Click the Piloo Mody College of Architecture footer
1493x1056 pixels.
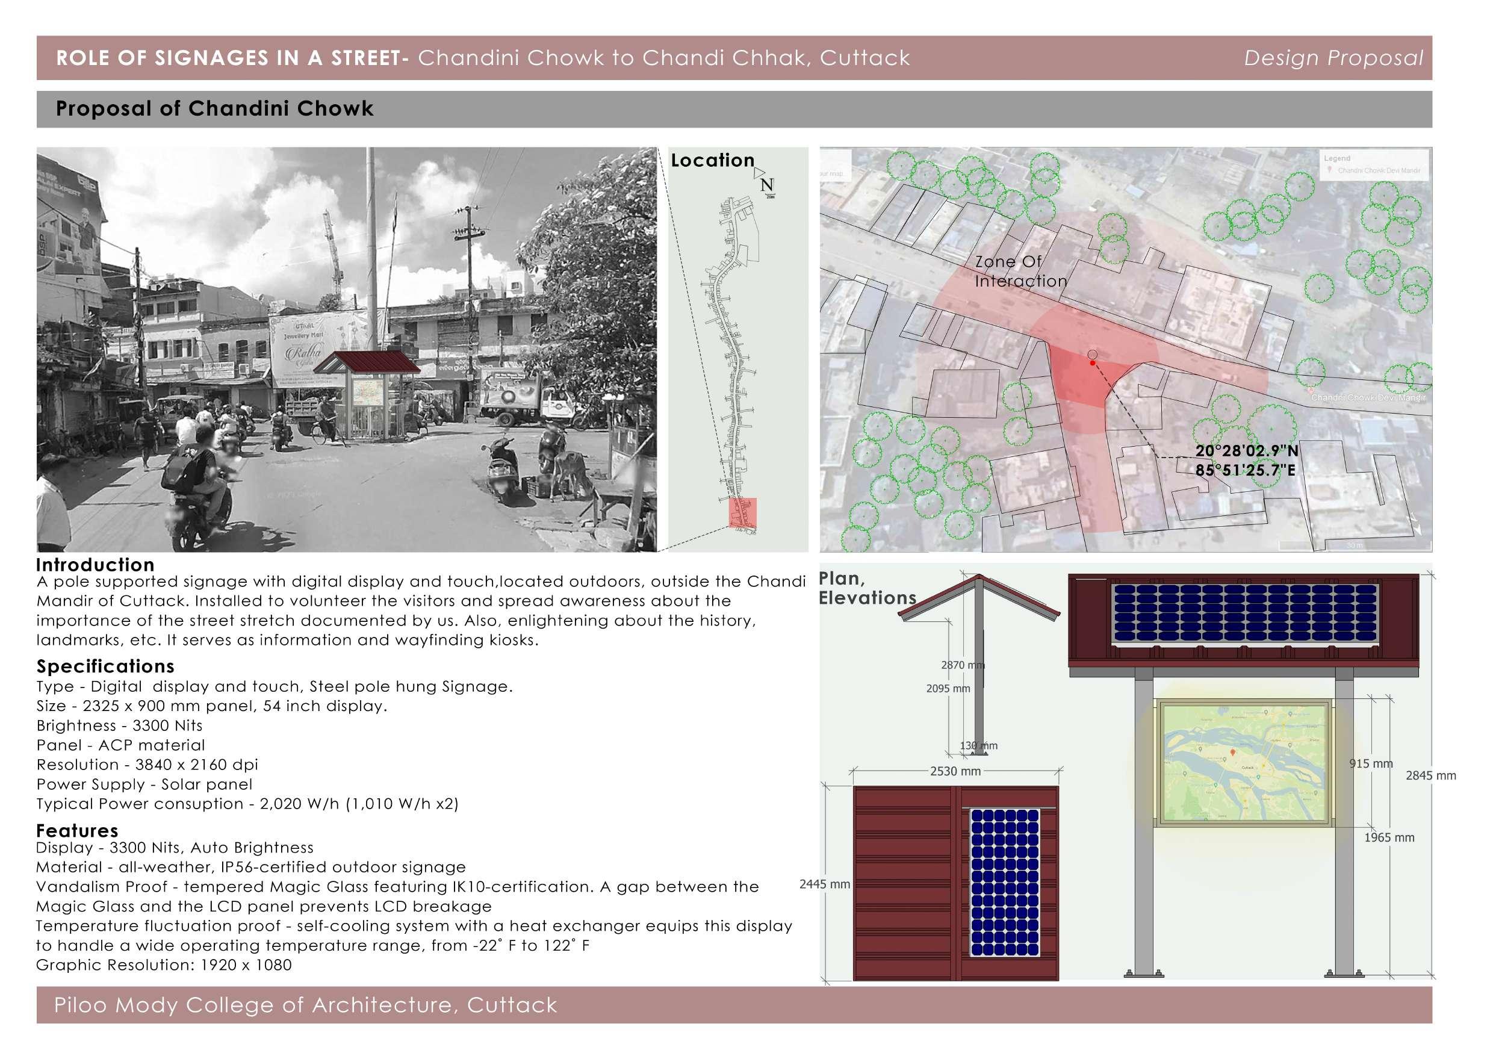coord(306,1005)
